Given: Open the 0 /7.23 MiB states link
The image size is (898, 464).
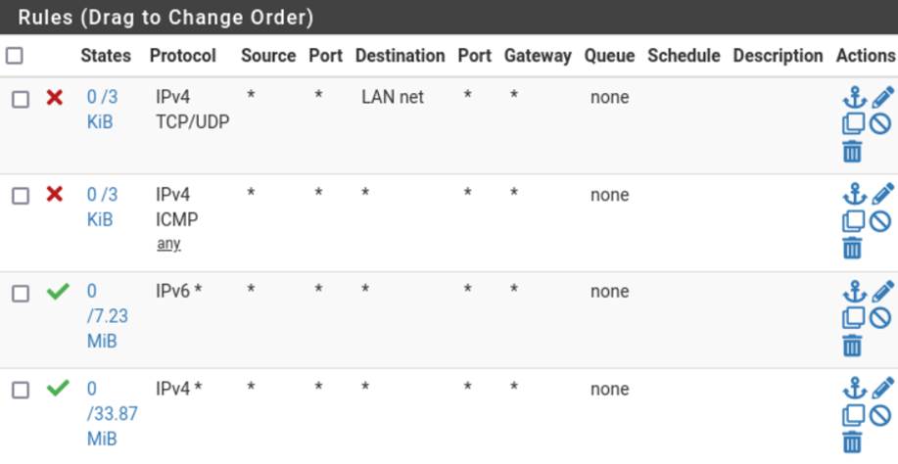Looking at the screenshot, I should pos(107,316).
